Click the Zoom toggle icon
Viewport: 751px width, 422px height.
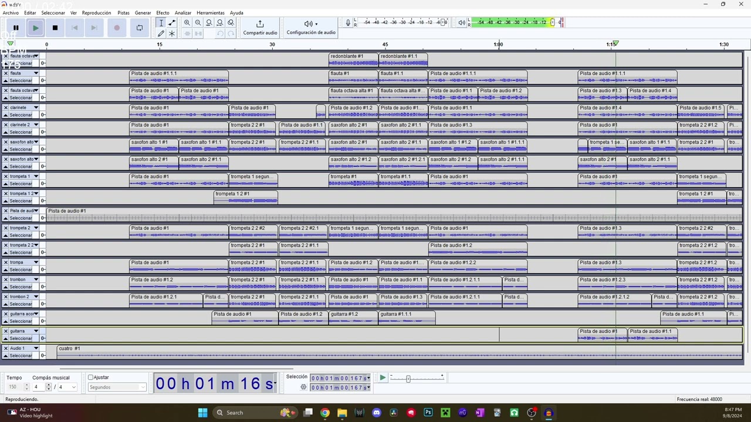tap(231, 23)
